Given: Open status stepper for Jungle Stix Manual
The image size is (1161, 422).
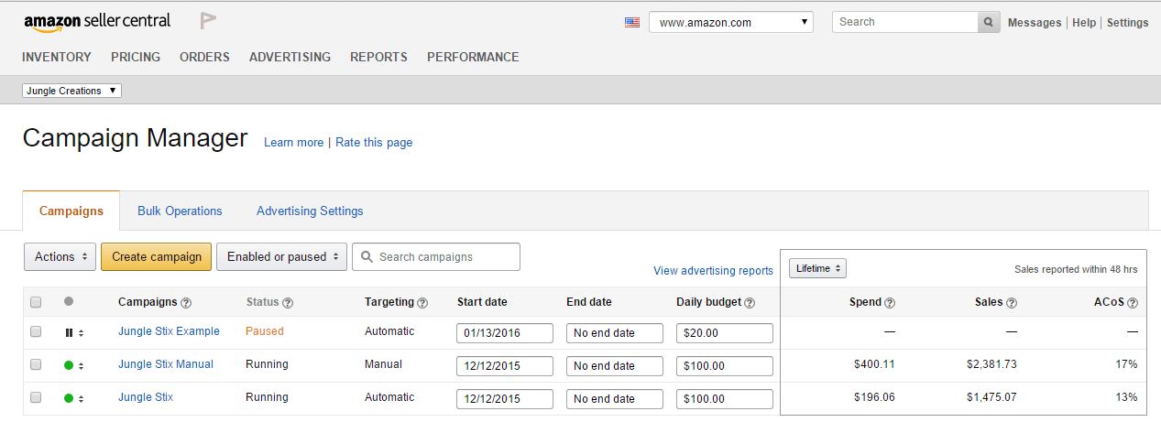Looking at the screenshot, I should [81, 365].
